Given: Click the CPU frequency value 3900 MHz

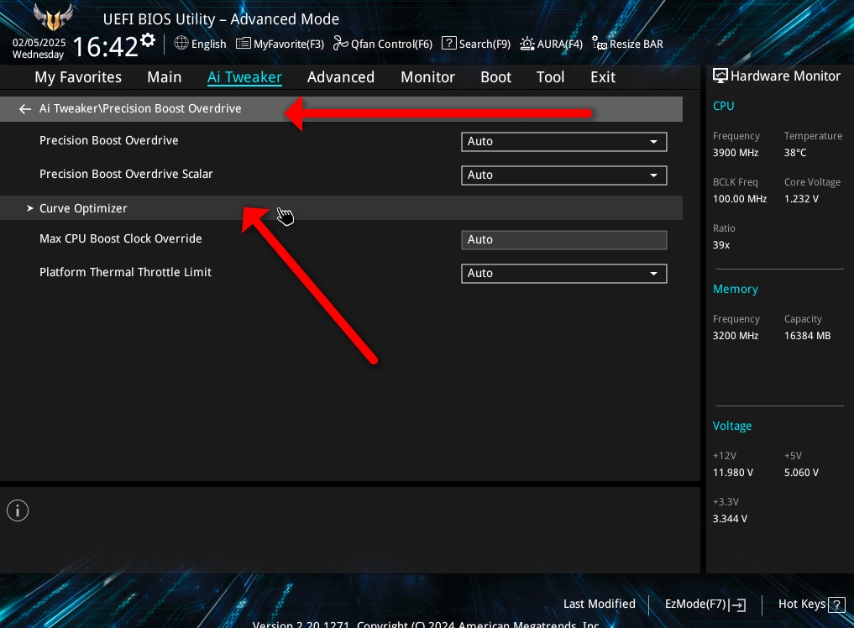Looking at the screenshot, I should coord(736,153).
